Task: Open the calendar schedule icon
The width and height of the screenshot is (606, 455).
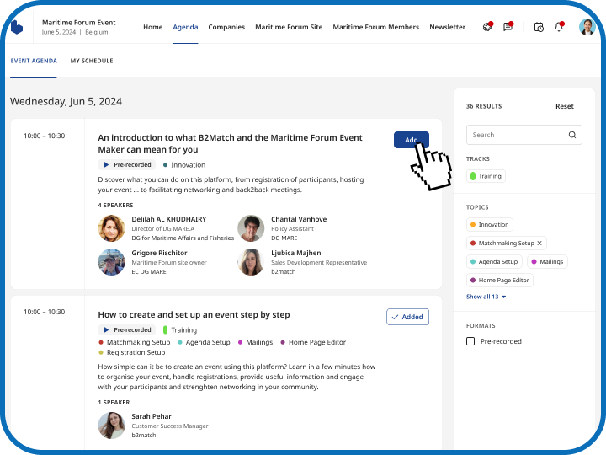Action: [539, 27]
